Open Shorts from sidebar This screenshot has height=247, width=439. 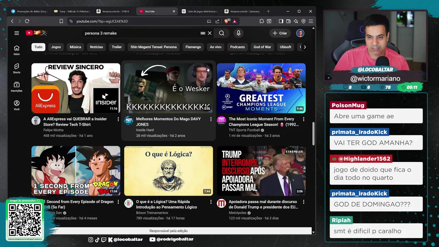point(16,68)
